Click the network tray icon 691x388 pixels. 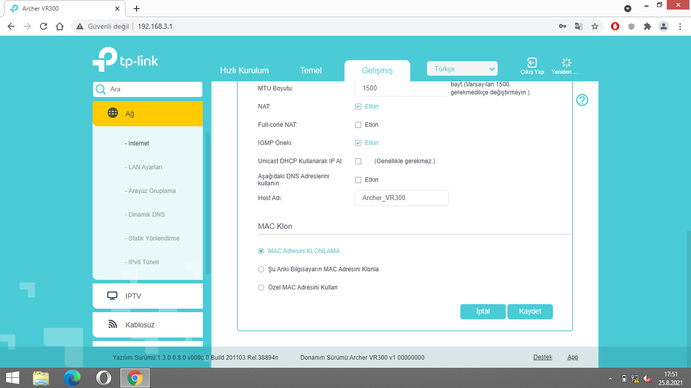tap(635, 378)
